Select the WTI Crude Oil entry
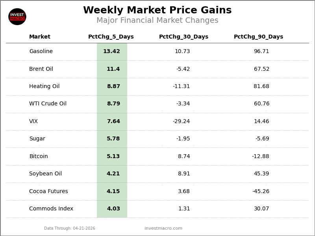Viewport: 315px width, 236px height. [x=48, y=104]
